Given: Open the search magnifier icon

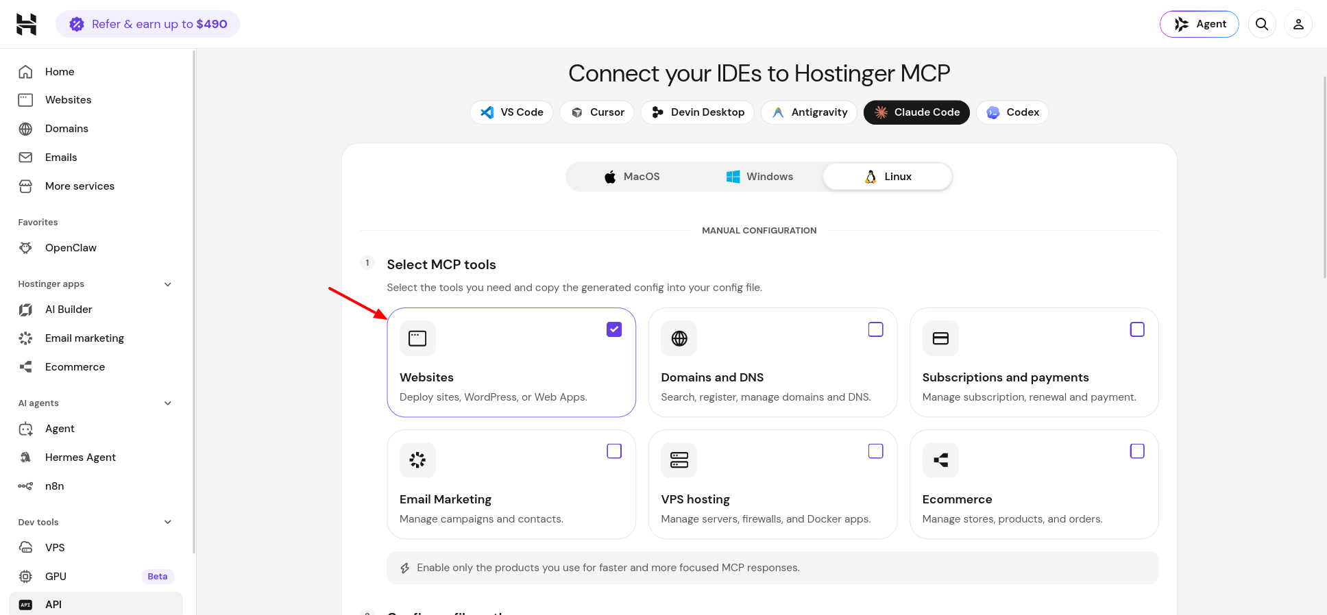Looking at the screenshot, I should click(x=1262, y=24).
